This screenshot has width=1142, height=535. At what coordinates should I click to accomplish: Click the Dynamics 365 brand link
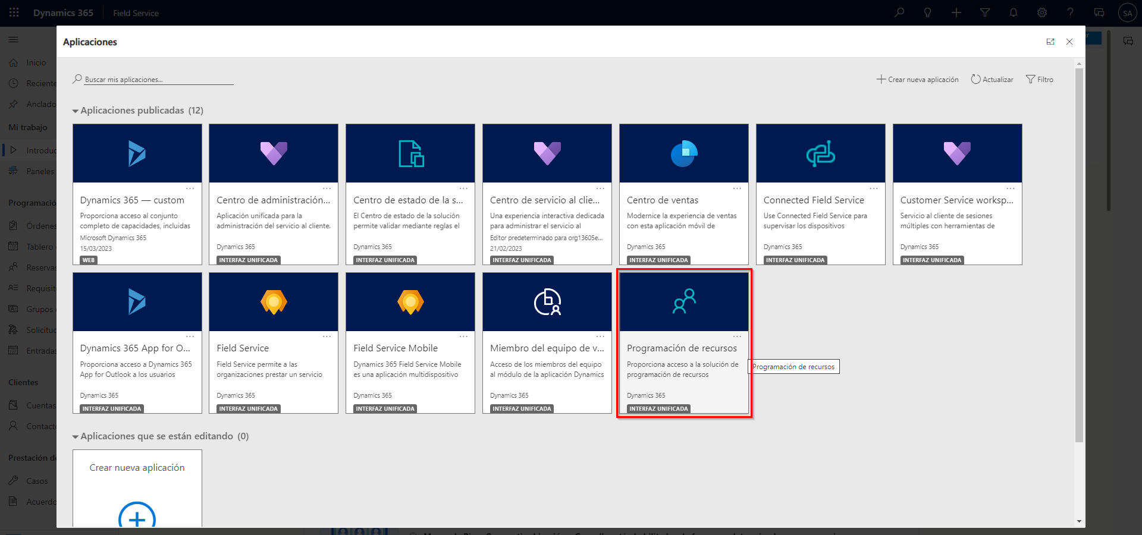[63, 12]
